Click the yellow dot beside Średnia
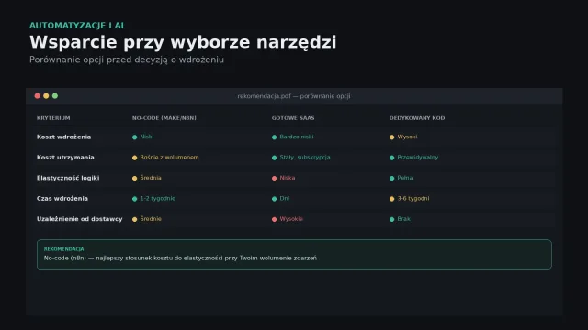Image resolution: width=588 pixels, height=330 pixels. tap(135, 179)
